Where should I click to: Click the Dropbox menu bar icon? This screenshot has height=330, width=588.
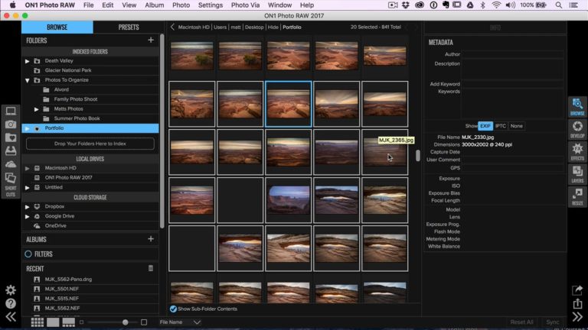coord(405,5)
